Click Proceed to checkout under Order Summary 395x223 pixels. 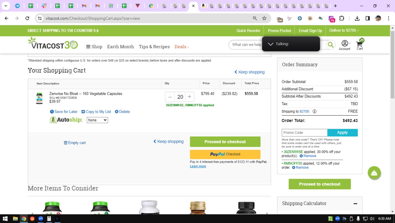point(320,184)
